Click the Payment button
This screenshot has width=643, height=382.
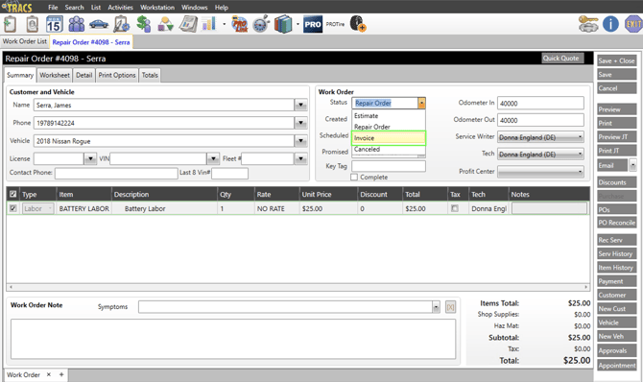[x=616, y=281]
